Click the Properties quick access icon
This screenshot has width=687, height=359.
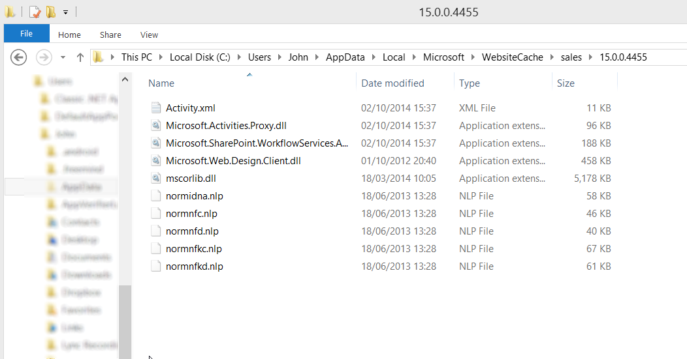click(x=35, y=12)
